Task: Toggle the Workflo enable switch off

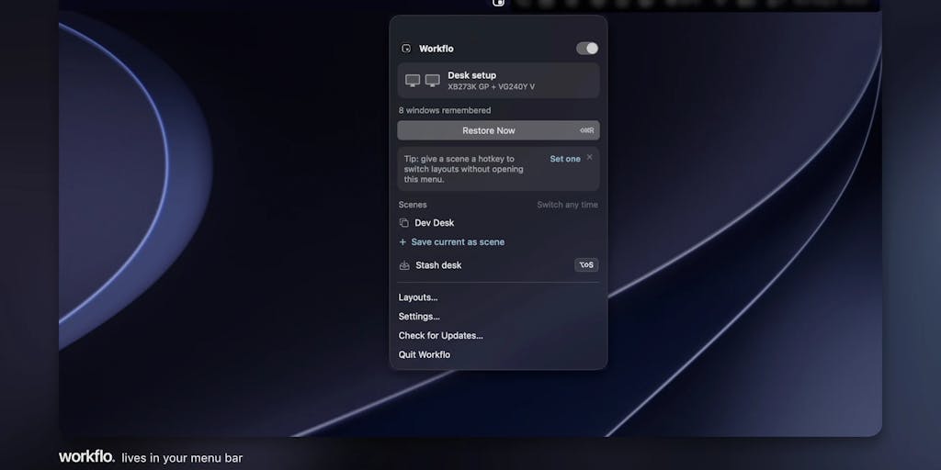Action: coord(587,49)
